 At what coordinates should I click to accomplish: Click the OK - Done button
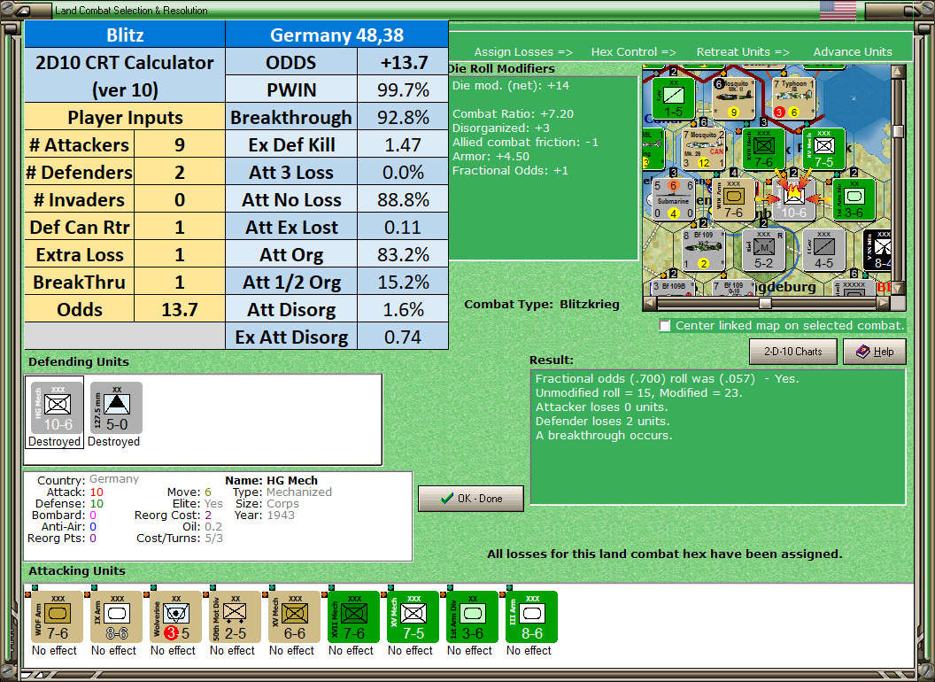[x=471, y=499]
